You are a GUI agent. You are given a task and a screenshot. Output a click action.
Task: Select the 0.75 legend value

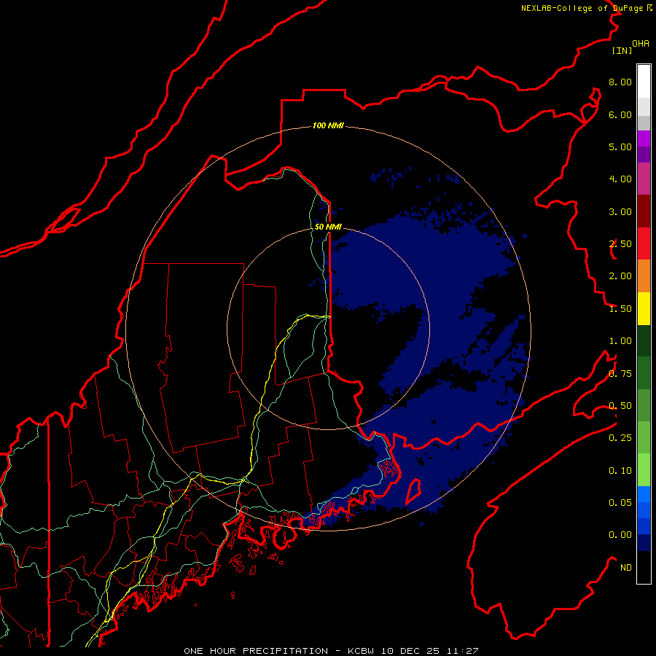(620, 374)
